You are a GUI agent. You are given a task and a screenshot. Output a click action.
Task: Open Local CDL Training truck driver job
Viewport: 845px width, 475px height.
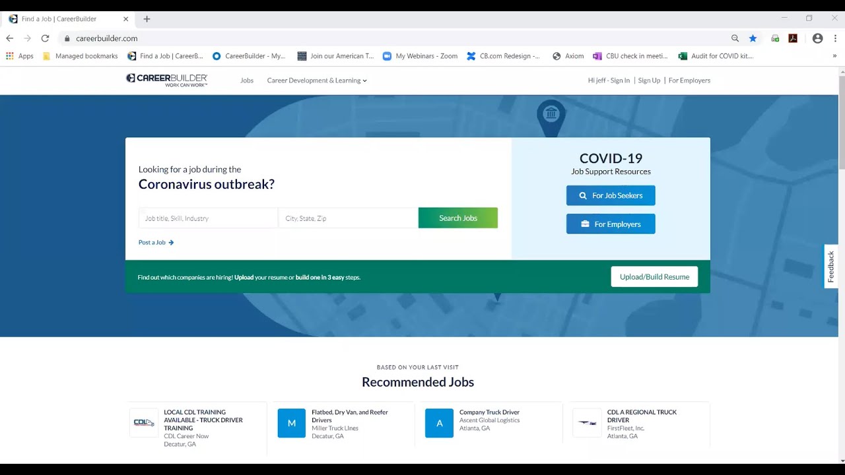coord(203,420)
